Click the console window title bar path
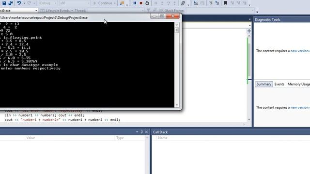Viewport: 310px width, 174px height. pyautogui.click(x=44, y=17)
